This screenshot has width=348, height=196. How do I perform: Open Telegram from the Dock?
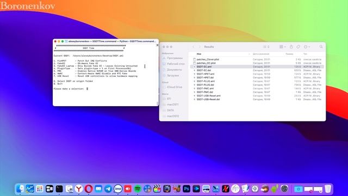click(108, 189)
